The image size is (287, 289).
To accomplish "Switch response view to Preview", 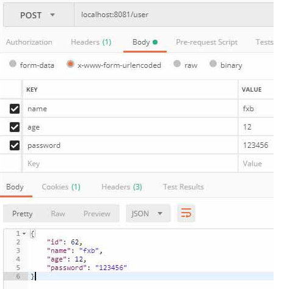I will tap(97, 214).
